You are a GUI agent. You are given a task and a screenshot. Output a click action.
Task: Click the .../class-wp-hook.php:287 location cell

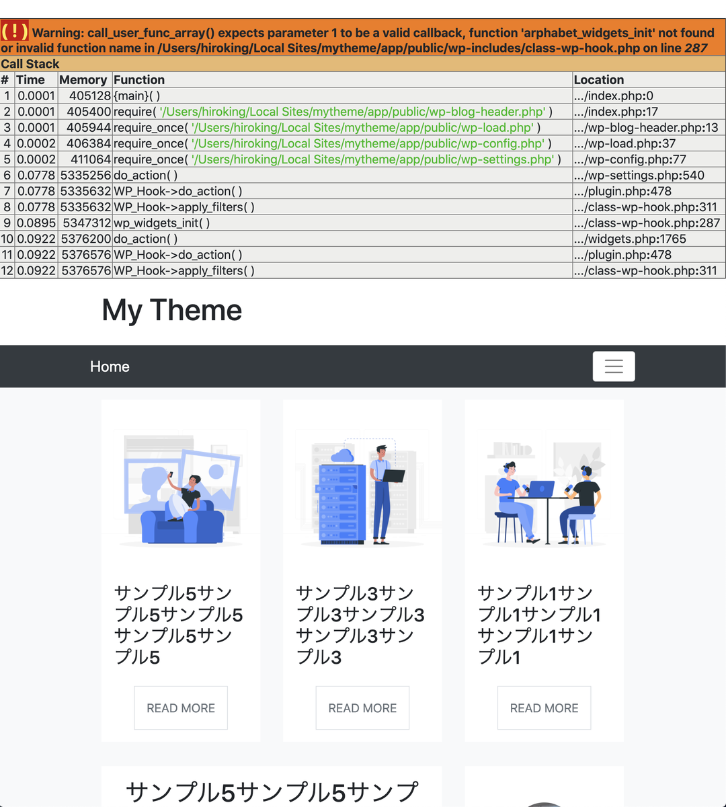[649, 223]
